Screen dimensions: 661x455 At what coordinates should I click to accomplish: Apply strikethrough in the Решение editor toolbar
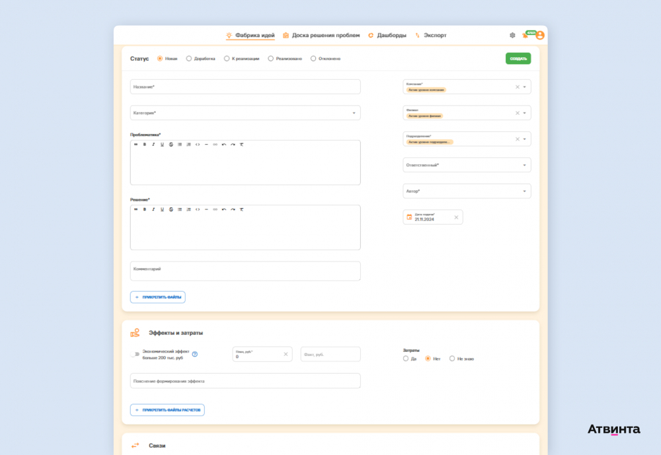pyautogui.click(x=171, y=209)
